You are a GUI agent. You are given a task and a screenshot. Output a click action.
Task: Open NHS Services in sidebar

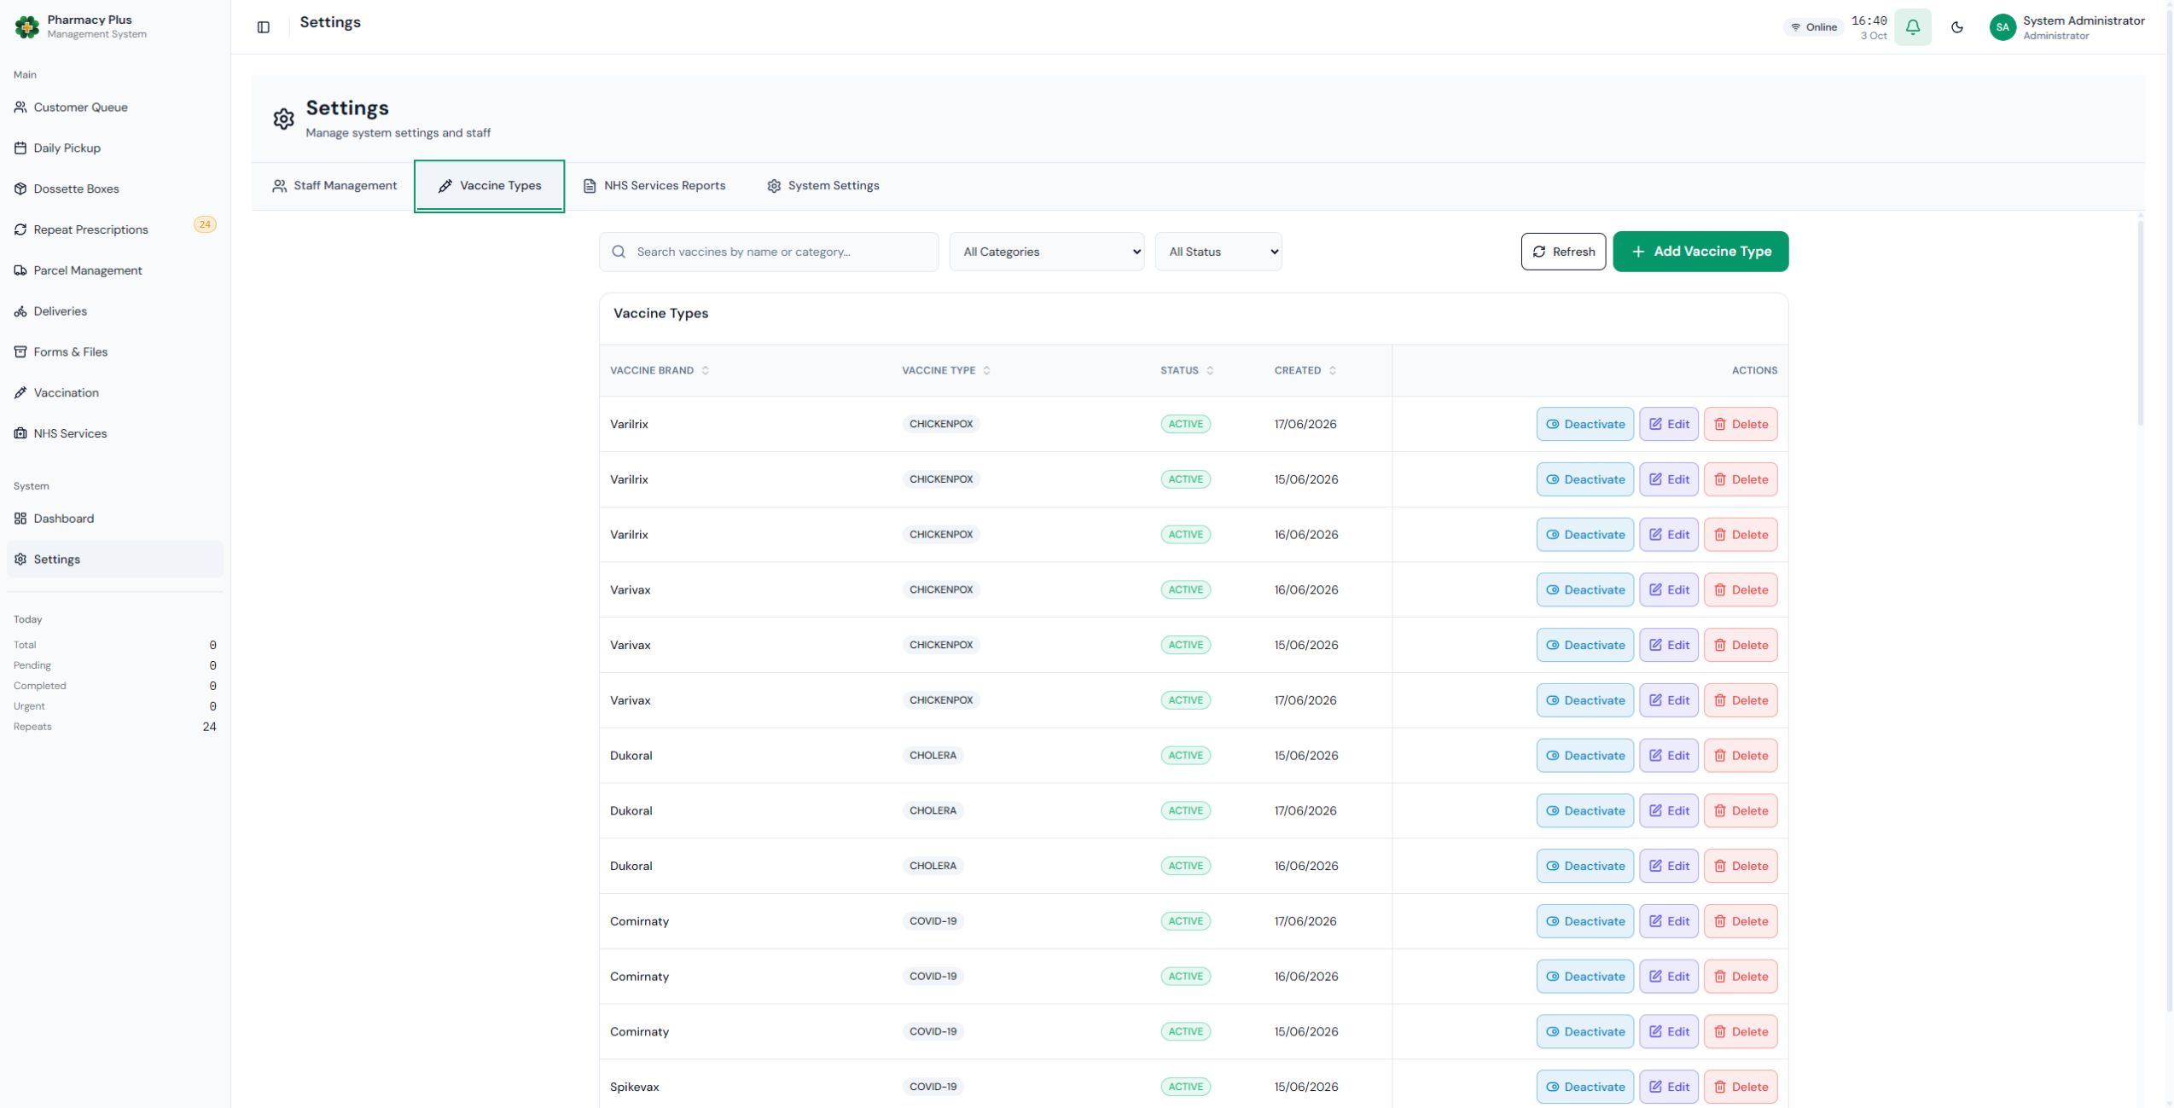tap(115, 433)
